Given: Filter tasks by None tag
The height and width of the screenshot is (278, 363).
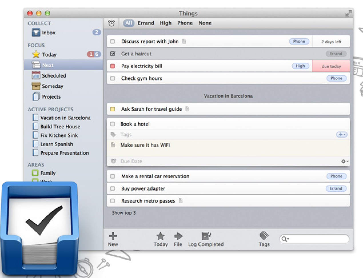Looking at the screenshot, I should click(205, 23).
